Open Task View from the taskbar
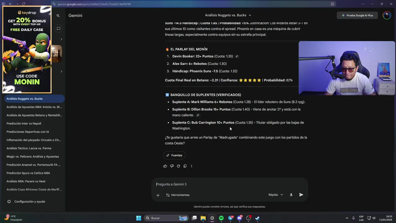 [194, 218]
